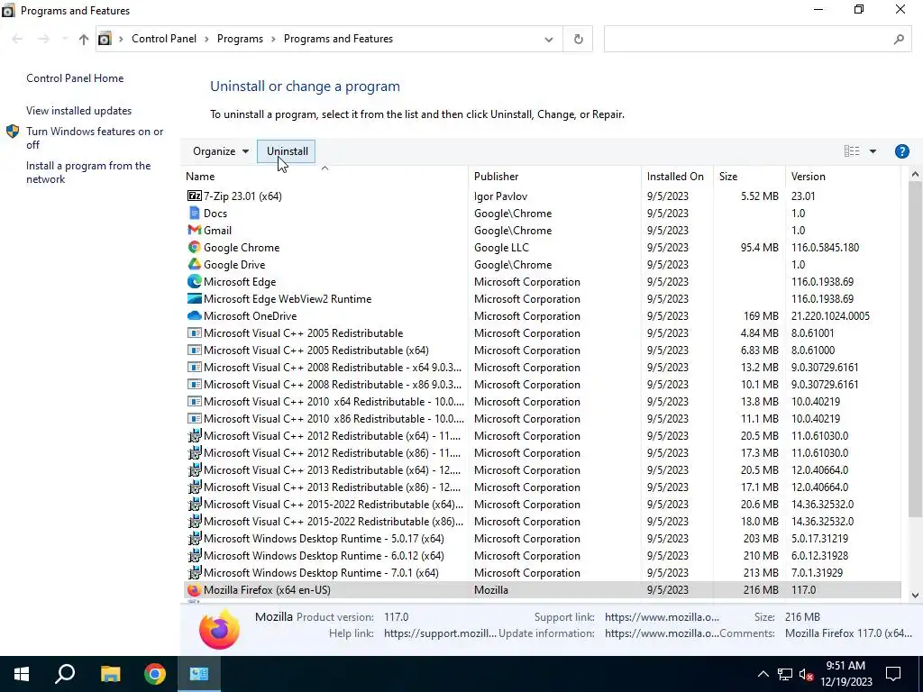The image size is (923, 692).
Task: Open File Explorer from the taskbar
Action: tap(109, 674)
